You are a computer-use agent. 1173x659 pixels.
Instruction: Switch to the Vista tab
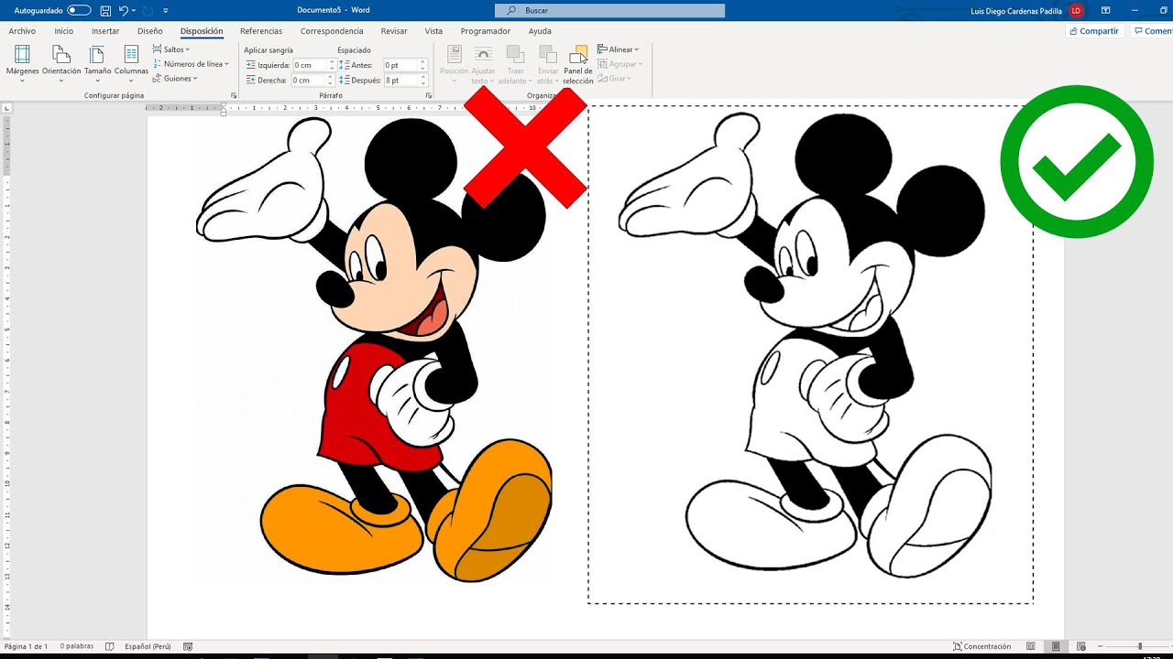[x=433, y=31]
